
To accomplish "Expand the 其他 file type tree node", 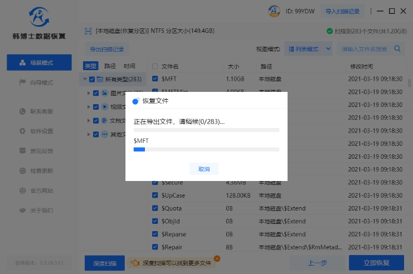I will (89, 134).
